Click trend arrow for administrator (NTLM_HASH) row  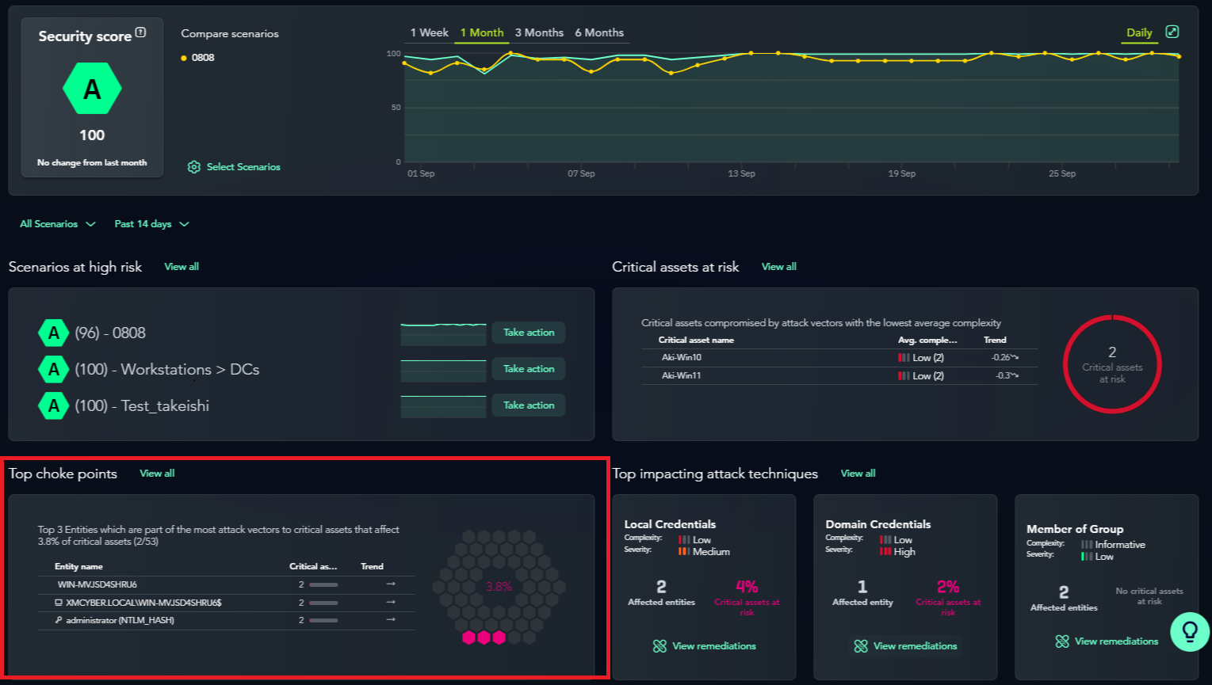point(391,619)
